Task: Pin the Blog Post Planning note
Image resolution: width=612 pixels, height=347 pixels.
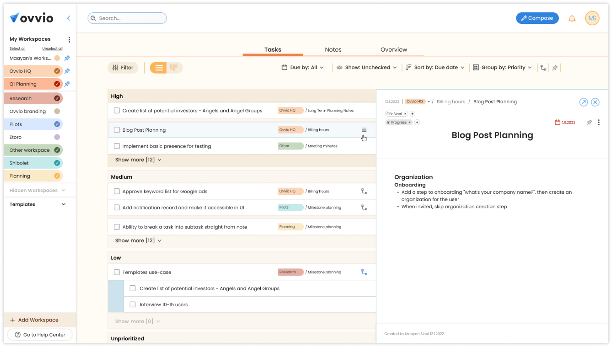Action: 589,122
